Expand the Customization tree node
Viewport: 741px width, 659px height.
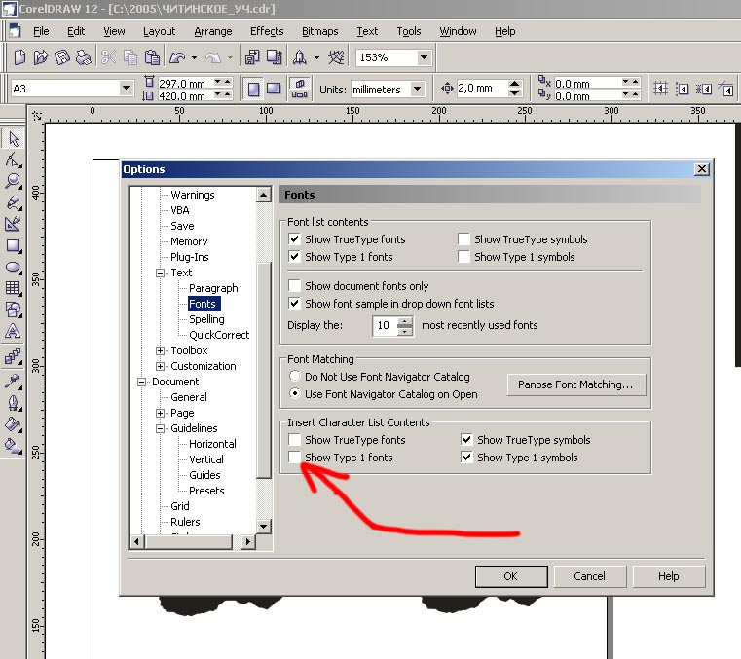[x=161, y=366]
